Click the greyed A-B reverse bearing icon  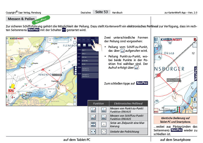coord(104,132)
